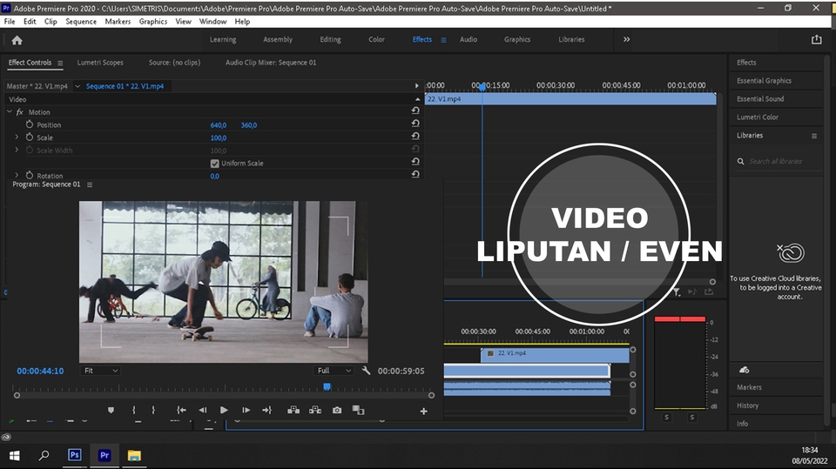Toggle animation stopwatch for Position
Viewport: 836px width, 469px height.
pos(30,124)
